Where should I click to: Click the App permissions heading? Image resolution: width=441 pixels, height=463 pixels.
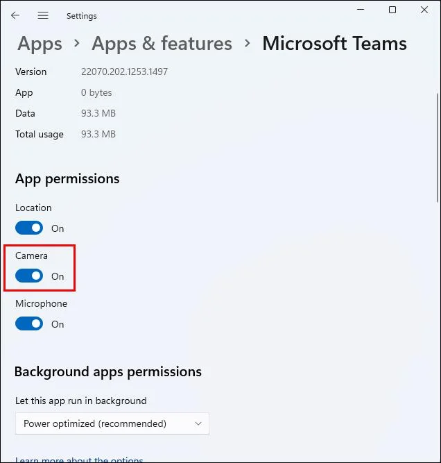67,179
